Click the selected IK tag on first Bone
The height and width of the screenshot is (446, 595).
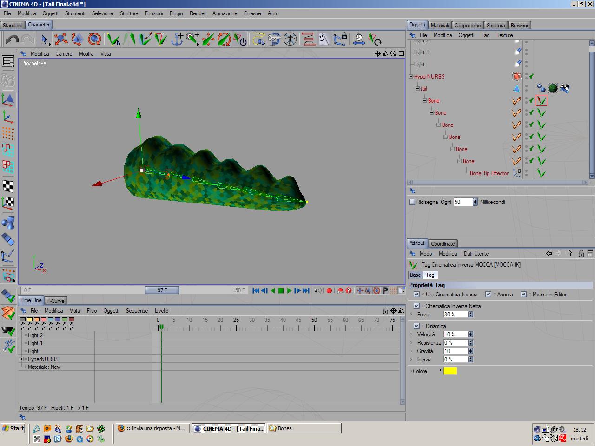541,100
